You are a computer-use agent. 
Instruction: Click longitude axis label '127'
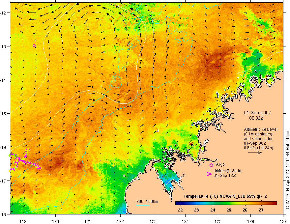[283, 221]
